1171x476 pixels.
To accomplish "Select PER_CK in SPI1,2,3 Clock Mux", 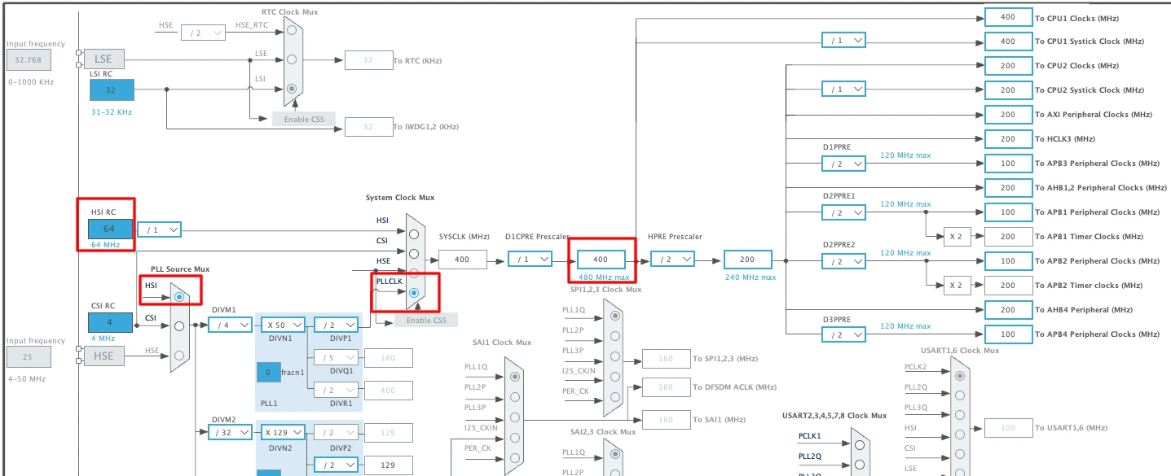I will [614, 396].
